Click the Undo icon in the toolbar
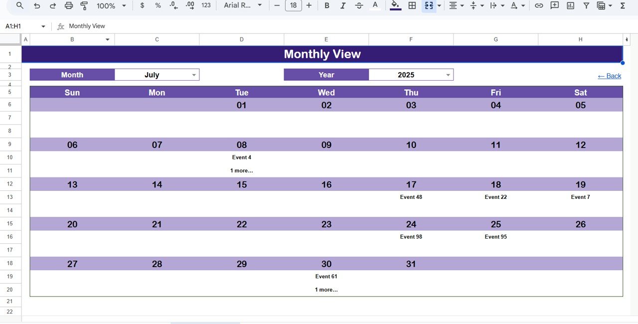638x324 pixels. point(36,5)
